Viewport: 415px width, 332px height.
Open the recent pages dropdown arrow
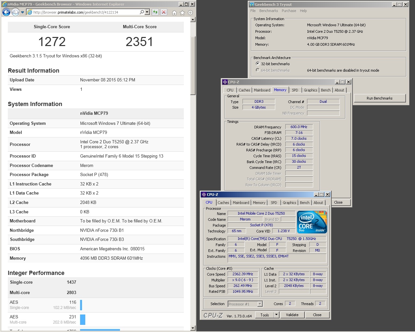click(22, 12)
